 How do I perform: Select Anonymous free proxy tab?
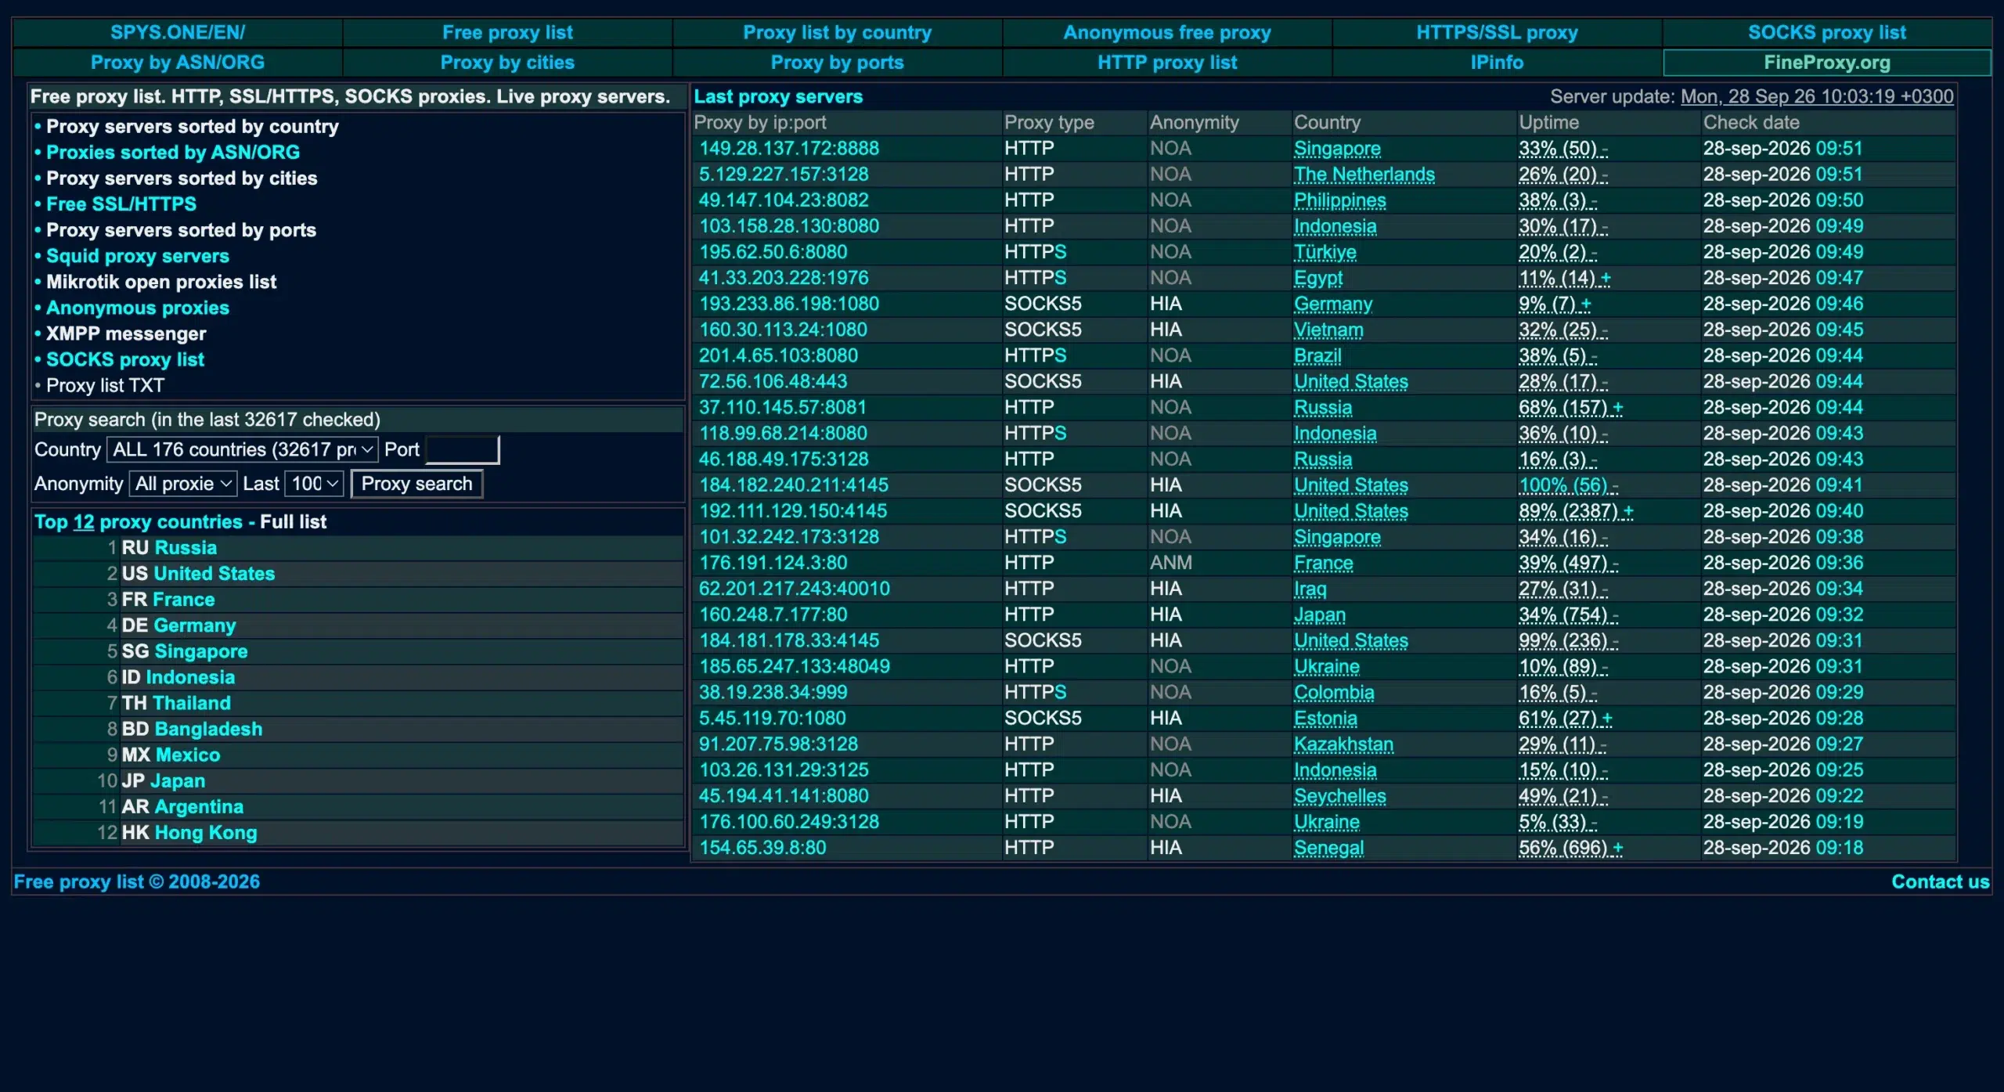tap(1166, 33)
